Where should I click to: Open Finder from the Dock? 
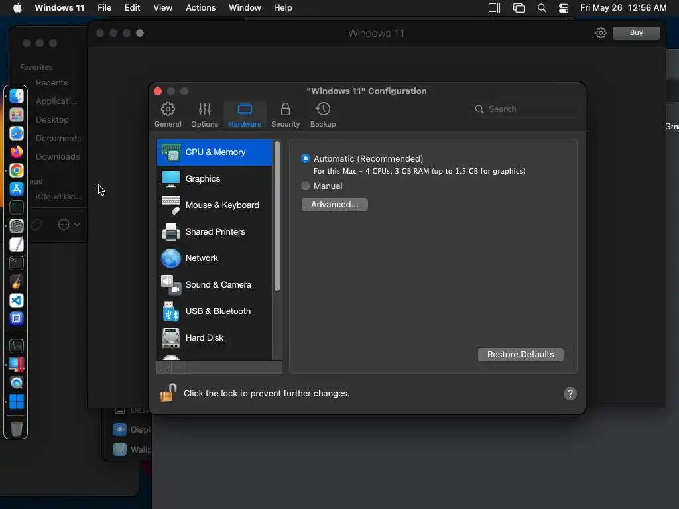(17, 96)
